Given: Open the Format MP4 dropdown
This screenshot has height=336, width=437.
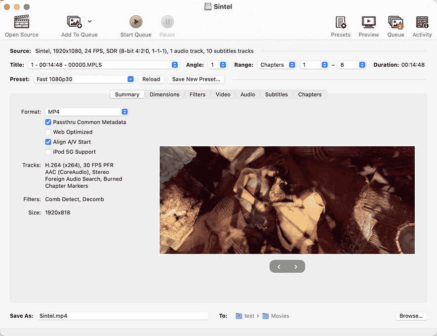Looking at the screenshot, I should (x=87, y=112).
